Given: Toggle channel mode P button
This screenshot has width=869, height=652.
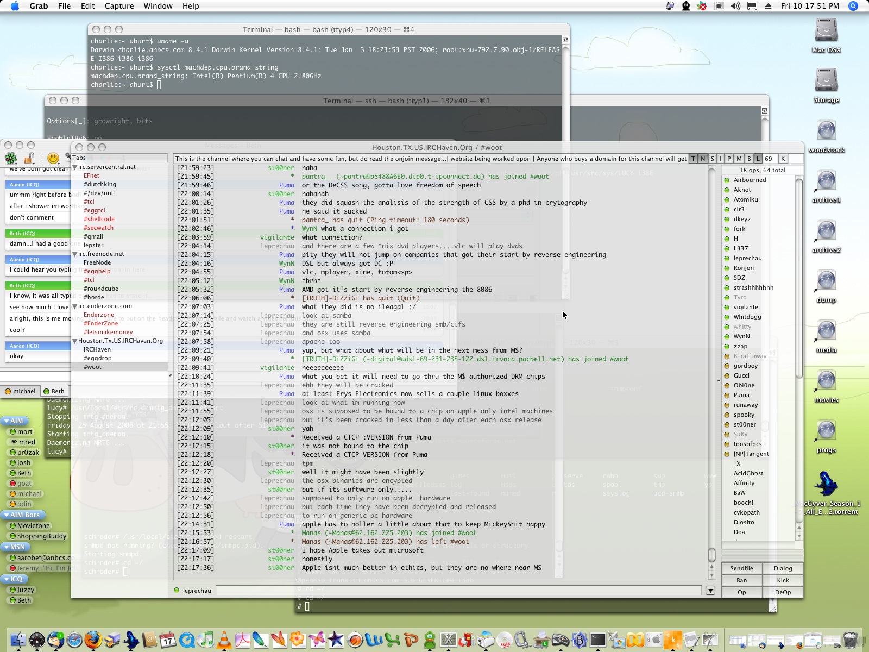Looking at the screenshot, I should [x=729, y=159].
